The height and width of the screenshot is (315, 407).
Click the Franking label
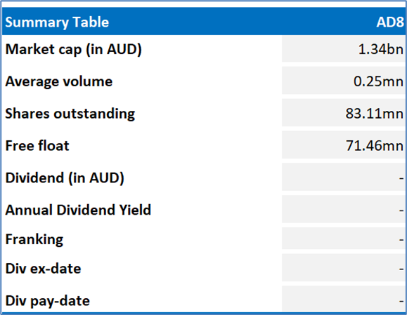(x=34, y=239)
